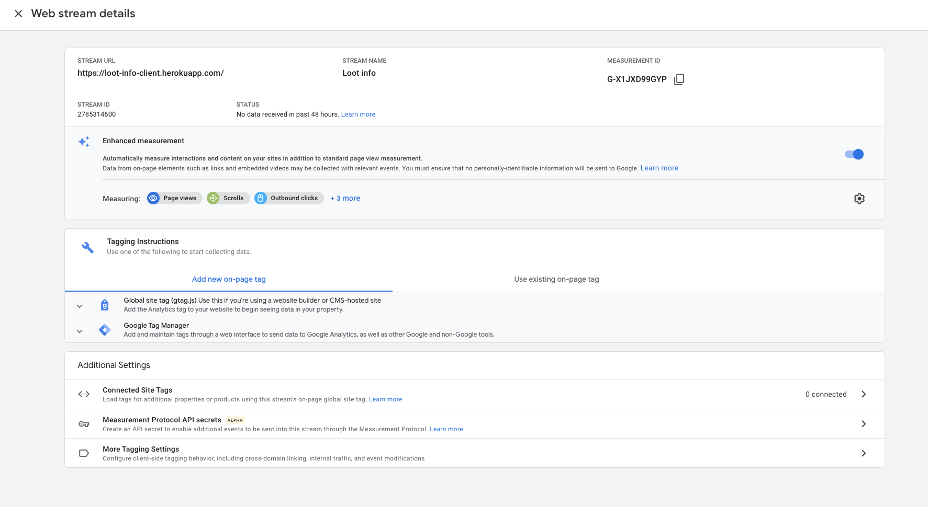The height and width of the screenshot is (507, 928).
Task: Open Learn more under Measurement Protocol
Action: [x=446, y=429]
